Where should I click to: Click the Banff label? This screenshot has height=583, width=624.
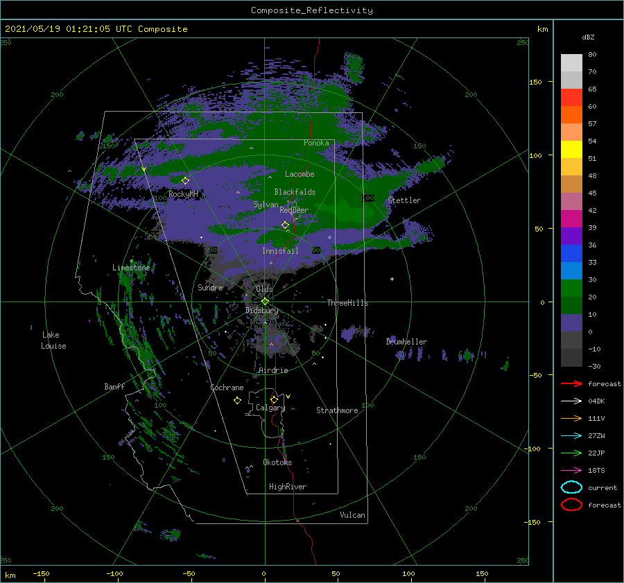pyautogui.click(x=114, y=386)
